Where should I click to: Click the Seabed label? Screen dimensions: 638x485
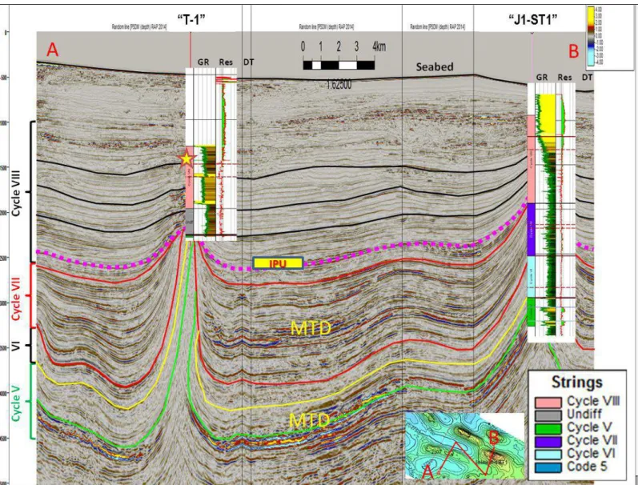point(435,67)
